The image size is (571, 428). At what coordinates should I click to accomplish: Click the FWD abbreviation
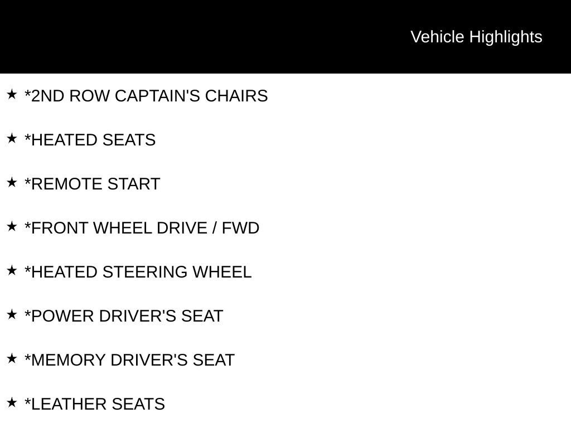[x=240, y=228]
